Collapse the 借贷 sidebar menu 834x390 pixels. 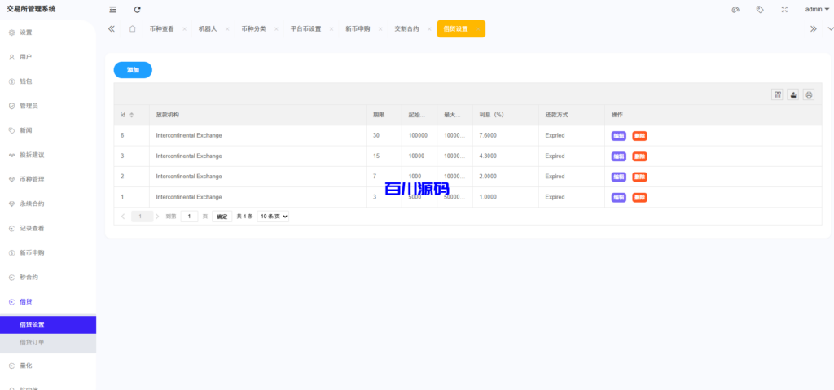pos(48,302)
